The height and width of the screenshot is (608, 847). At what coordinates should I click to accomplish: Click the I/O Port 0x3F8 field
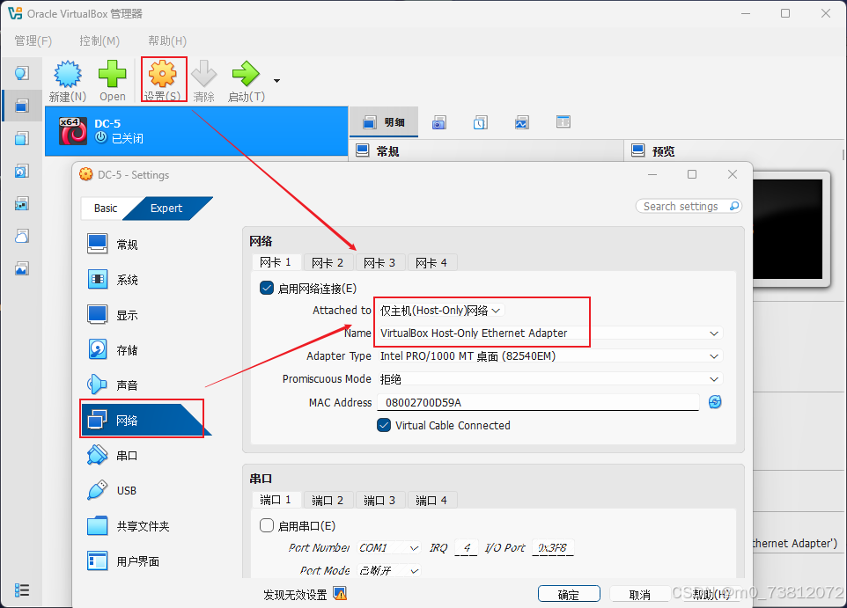pyautogui.click(x=553, y=547)
